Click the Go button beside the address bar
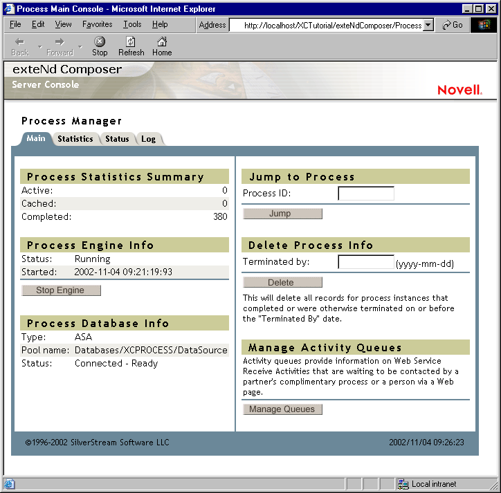The height and width of the screenshot is (493, 501). coord(452,25)
